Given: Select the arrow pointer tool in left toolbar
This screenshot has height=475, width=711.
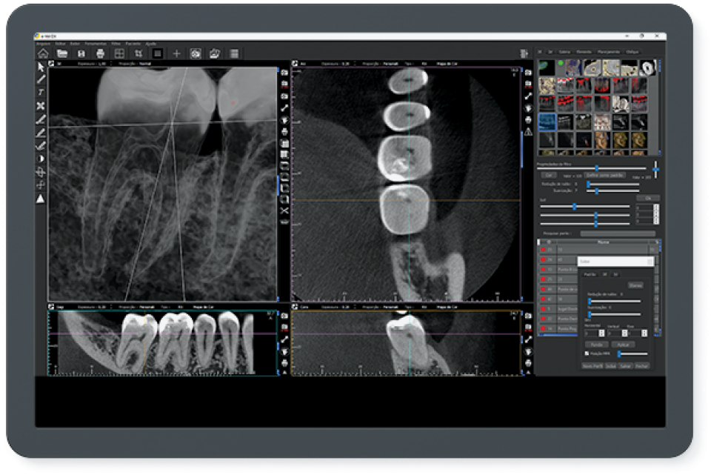Looking at the screenshot, I should tap(41, 67).
